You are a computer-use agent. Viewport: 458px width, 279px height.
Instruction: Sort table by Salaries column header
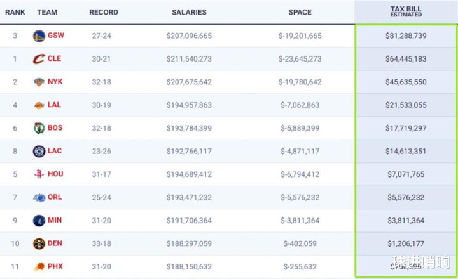tap(189, 12)
